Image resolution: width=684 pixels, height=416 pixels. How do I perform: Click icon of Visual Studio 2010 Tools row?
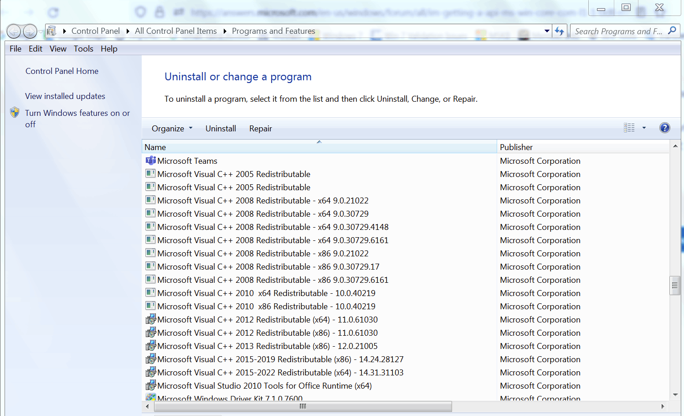click(x=151, y=385)
